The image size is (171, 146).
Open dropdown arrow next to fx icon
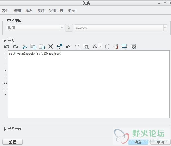[x=100, y=46]
